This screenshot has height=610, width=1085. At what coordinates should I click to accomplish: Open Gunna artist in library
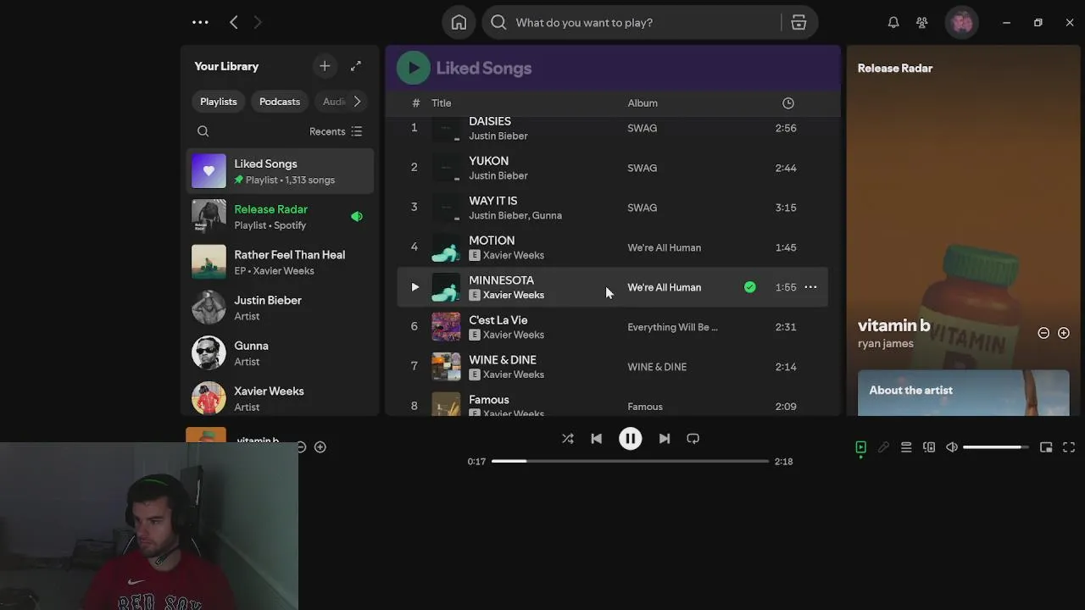coord(280,353)
